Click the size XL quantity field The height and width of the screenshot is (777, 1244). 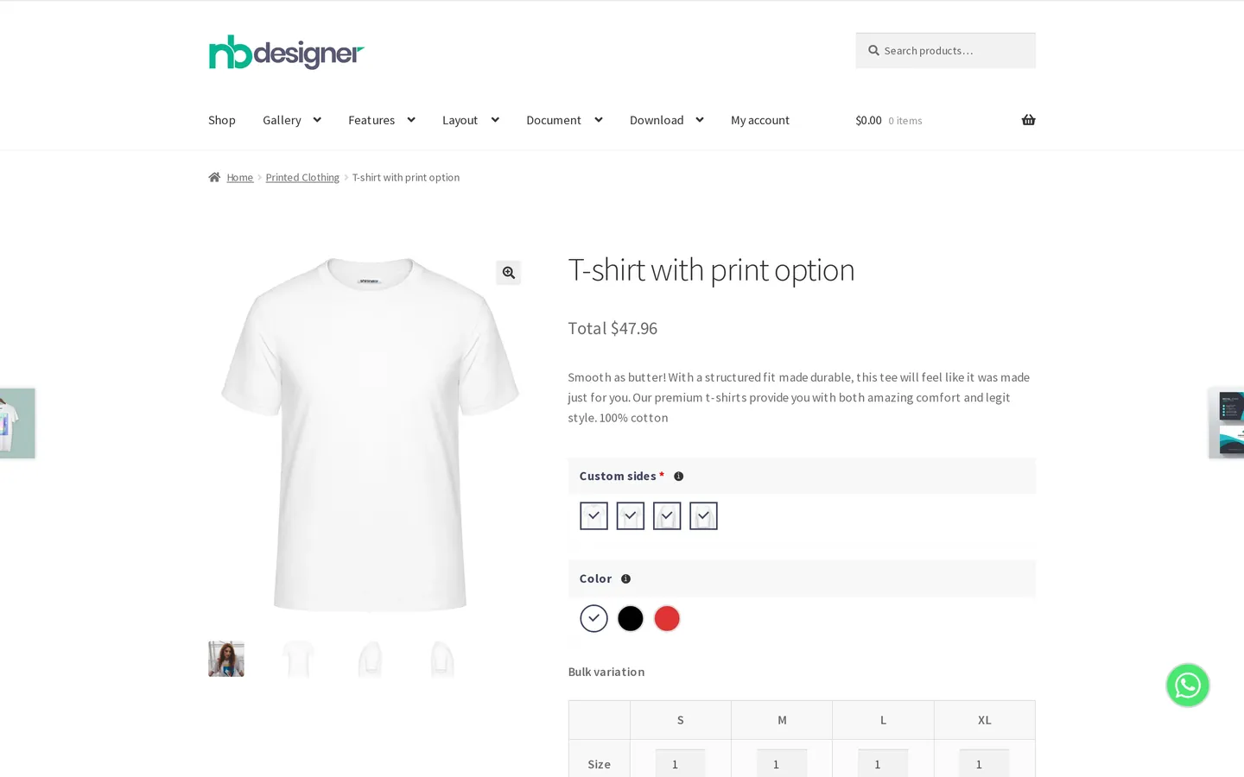[x=984, y=763]
